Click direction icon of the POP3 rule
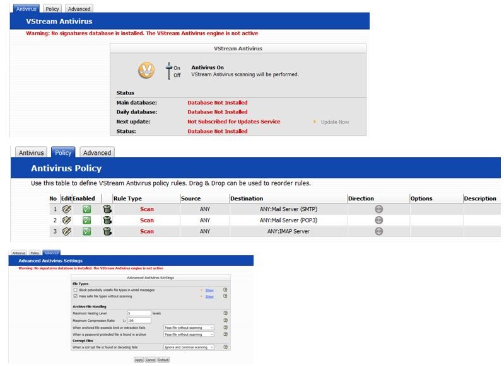The image size is (504, 366). pos(378,220)
